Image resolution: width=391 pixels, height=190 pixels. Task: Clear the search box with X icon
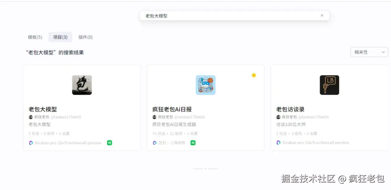(322, 16)
